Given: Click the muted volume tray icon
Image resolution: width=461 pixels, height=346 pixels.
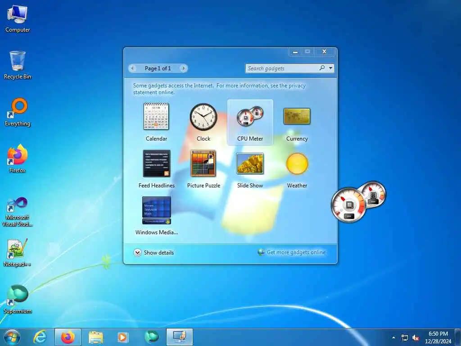Looking at the screenshot, I should 416,338.
